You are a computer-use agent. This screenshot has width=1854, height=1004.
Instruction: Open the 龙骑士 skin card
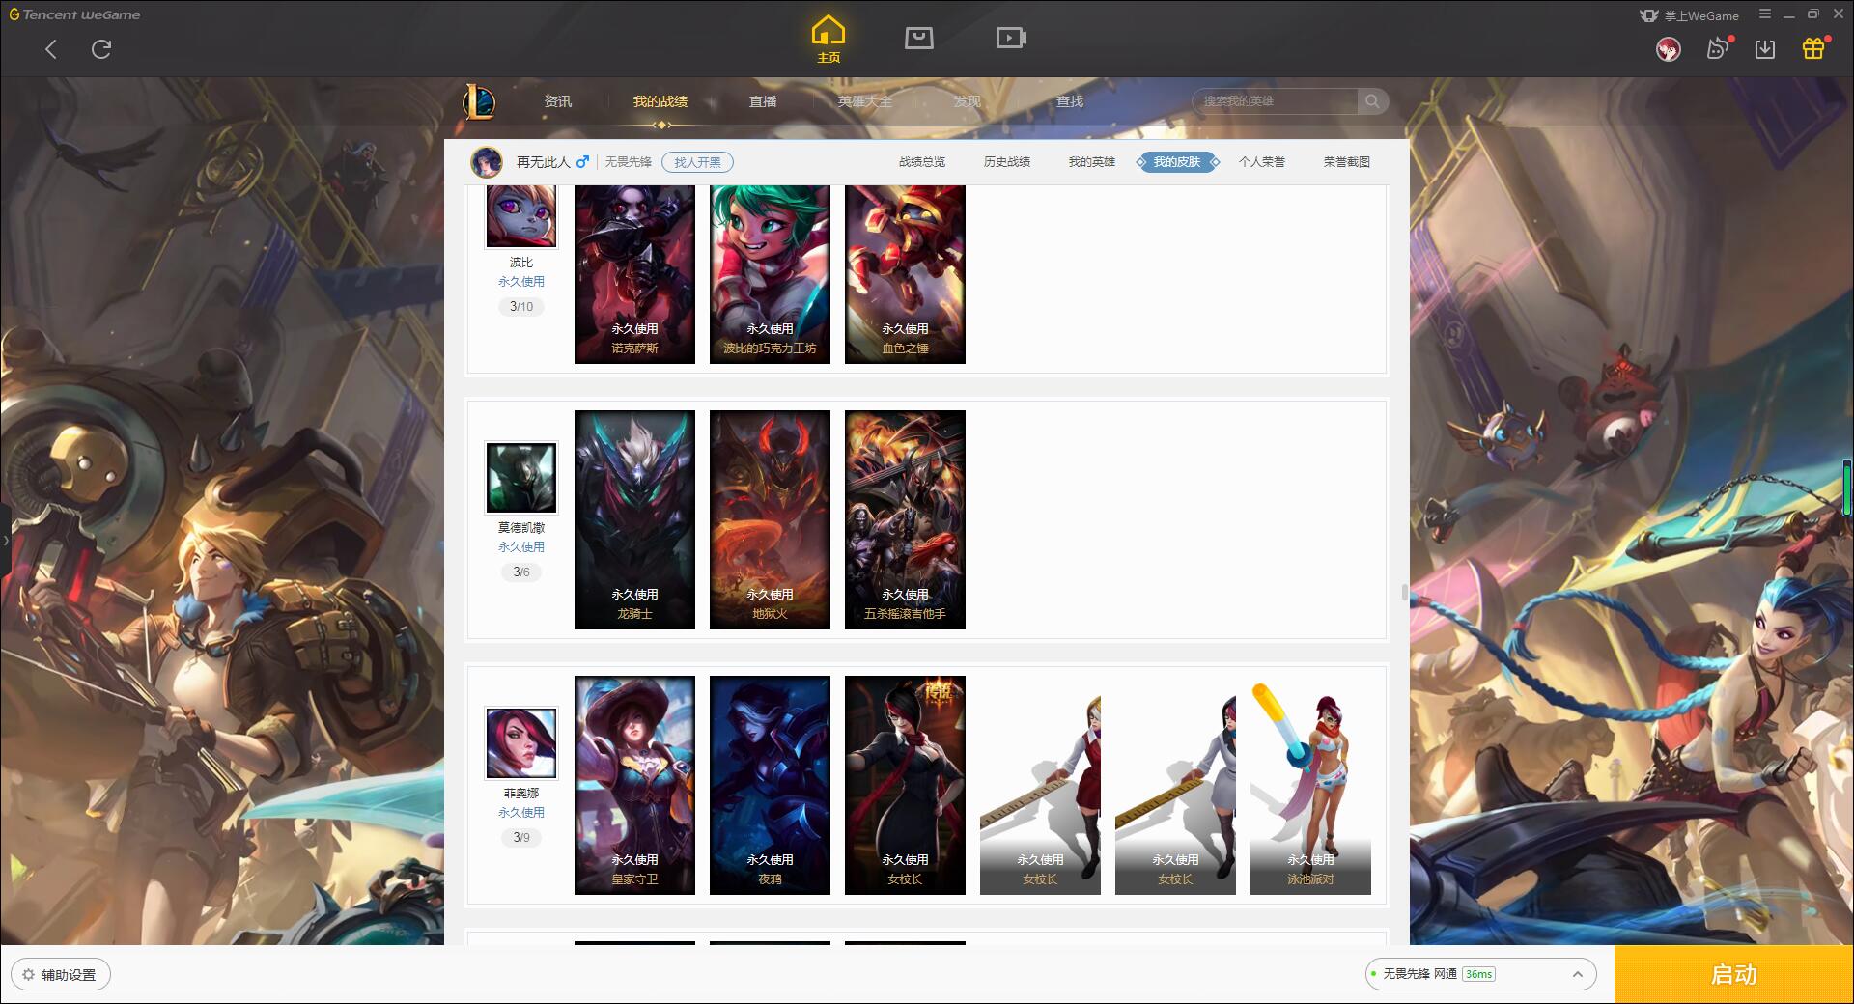point(634,519)
